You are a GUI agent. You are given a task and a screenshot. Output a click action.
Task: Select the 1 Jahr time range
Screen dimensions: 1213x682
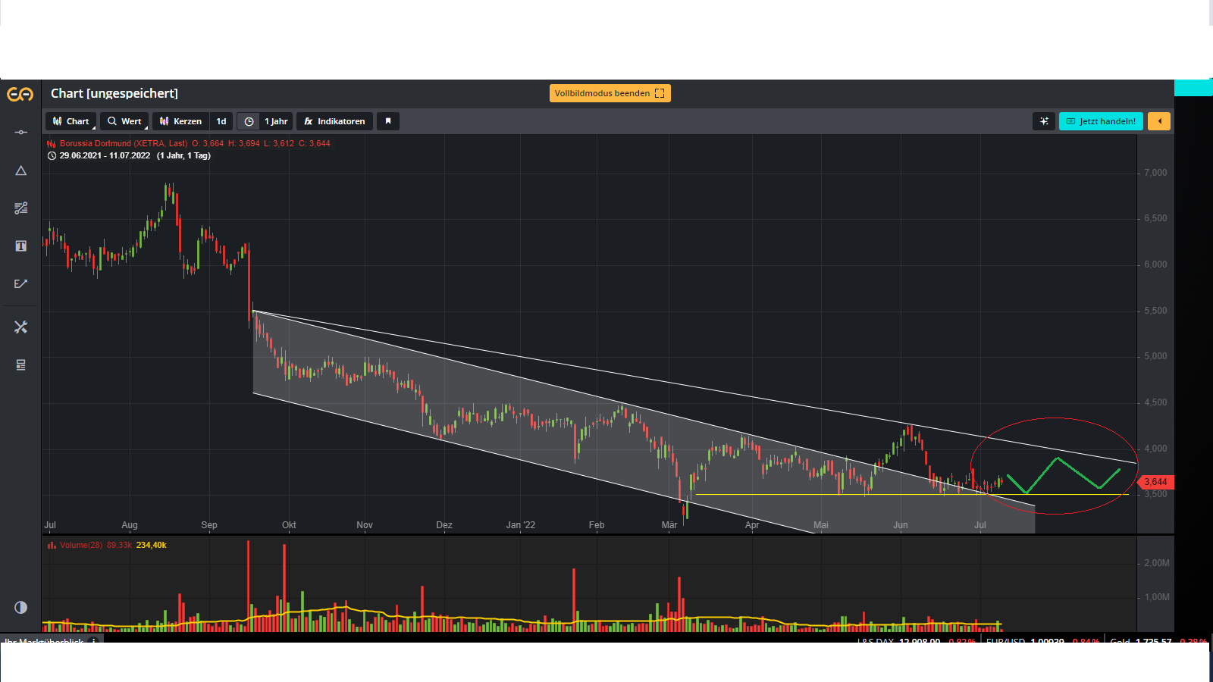(x=276, y=121)
